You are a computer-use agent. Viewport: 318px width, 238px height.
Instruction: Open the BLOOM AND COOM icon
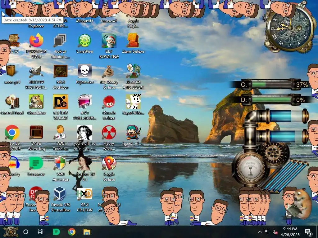133,72
